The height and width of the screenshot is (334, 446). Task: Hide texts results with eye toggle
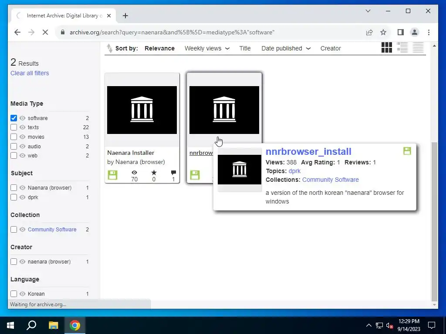[x=23, y=127]
